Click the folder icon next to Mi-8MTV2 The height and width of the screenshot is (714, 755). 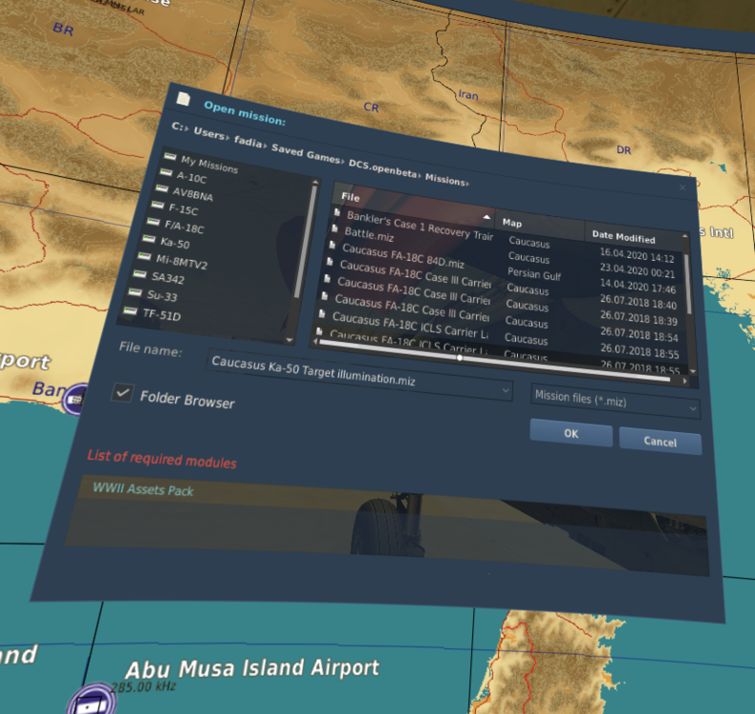pos(145,256)
